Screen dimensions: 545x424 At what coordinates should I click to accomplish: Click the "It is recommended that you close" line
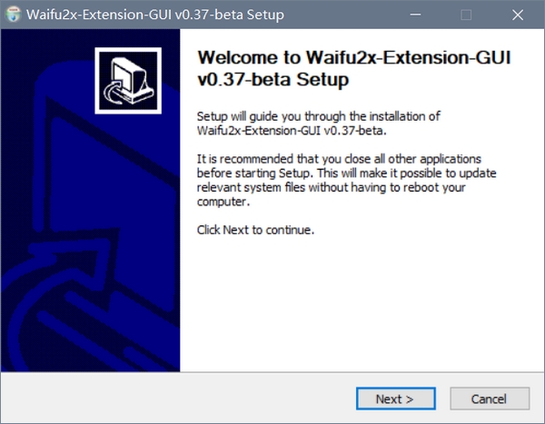coord(337,160)
